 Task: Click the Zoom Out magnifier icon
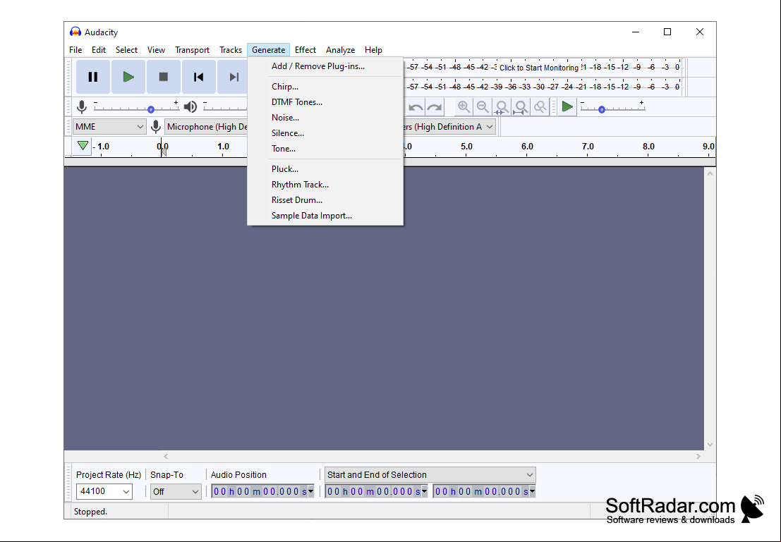[x=483, y=107]
